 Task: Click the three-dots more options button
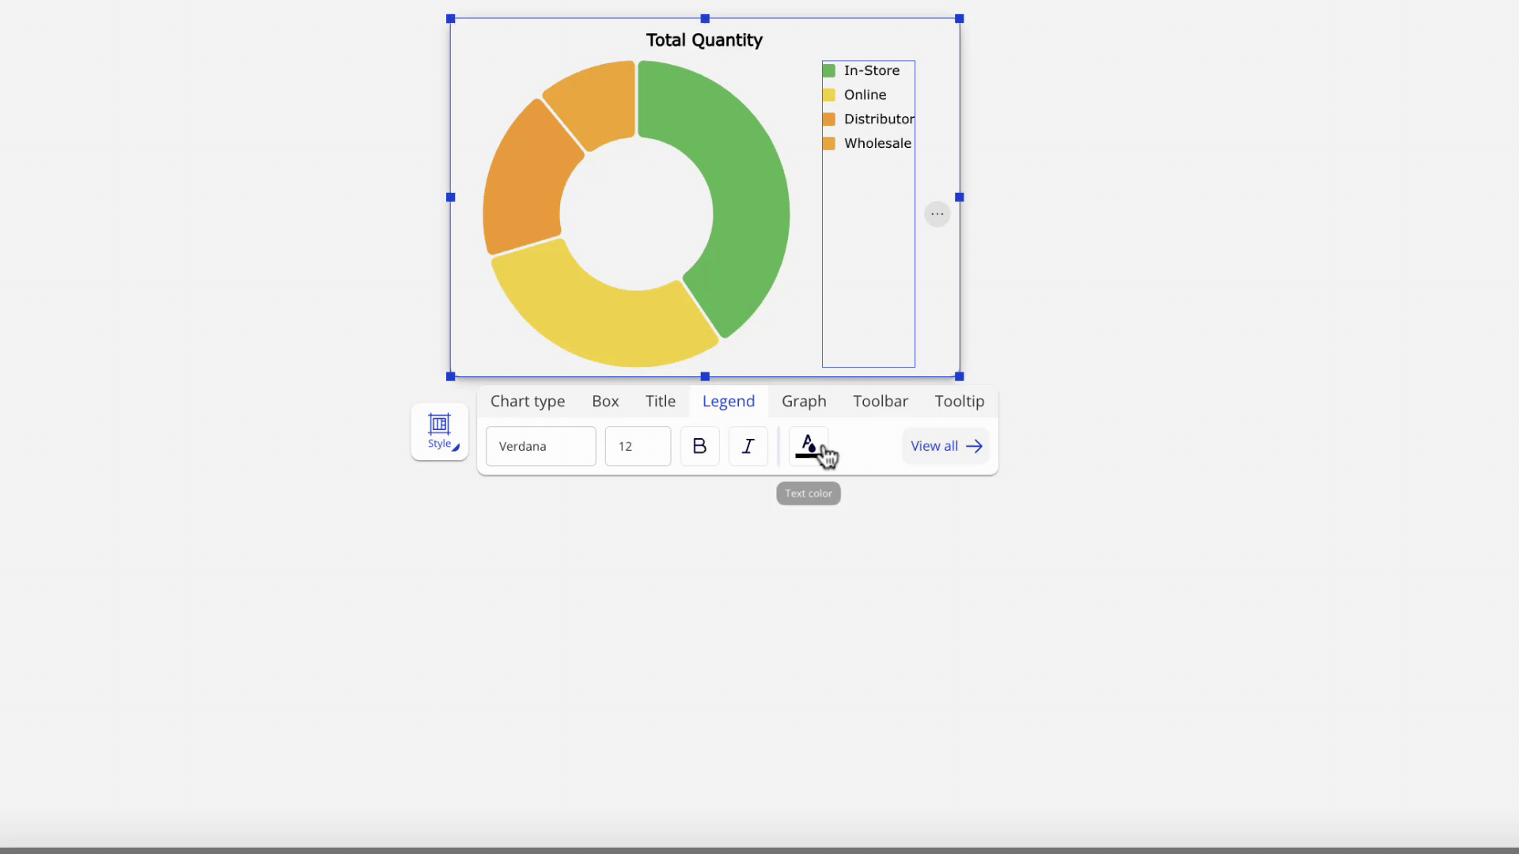937,213
